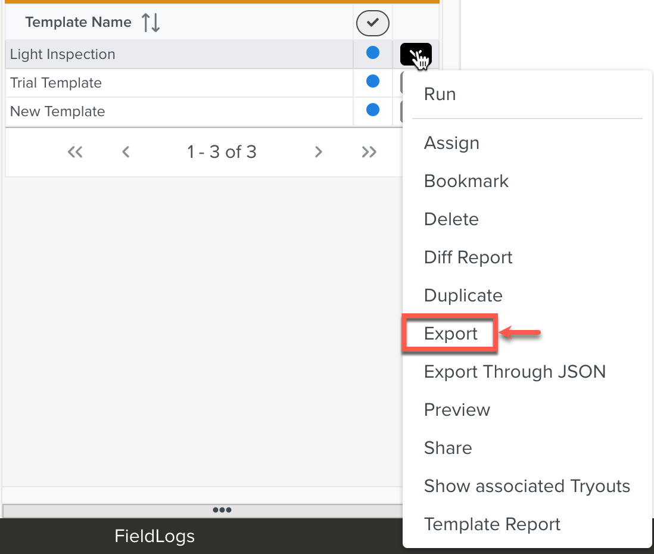
Task: Select Show associated Tryouts
Action: 527,486
